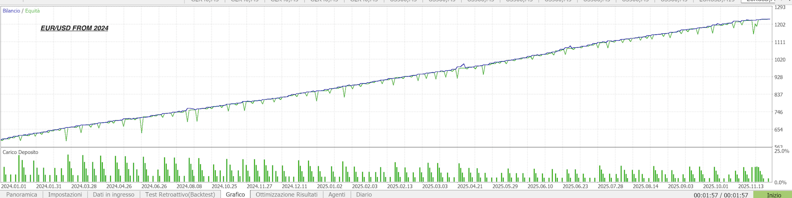This screenshot has width=792, height=198.
Task: Select the Grafico tab
Action: 236,194
